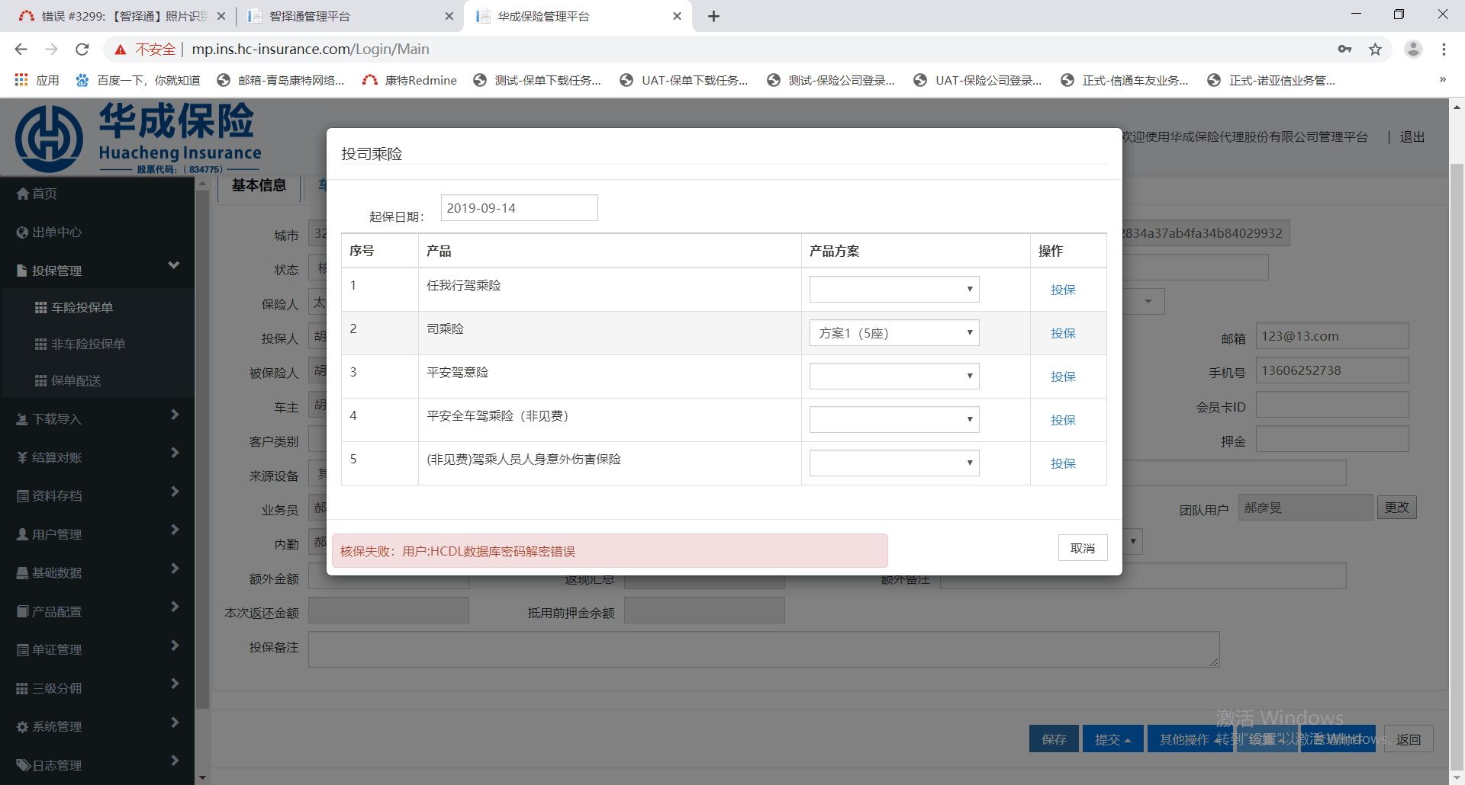Open plan dropdown for 平安全车驾乘险
The height and width of the screenshot is (785, 1465).
pyautogui.click(x=893, y=420)
